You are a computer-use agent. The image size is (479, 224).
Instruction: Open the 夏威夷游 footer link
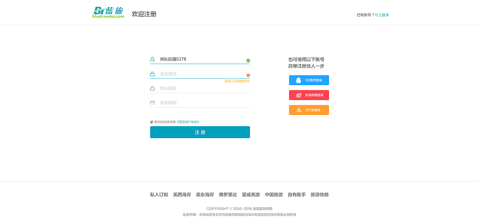click(x=251, y=195)
